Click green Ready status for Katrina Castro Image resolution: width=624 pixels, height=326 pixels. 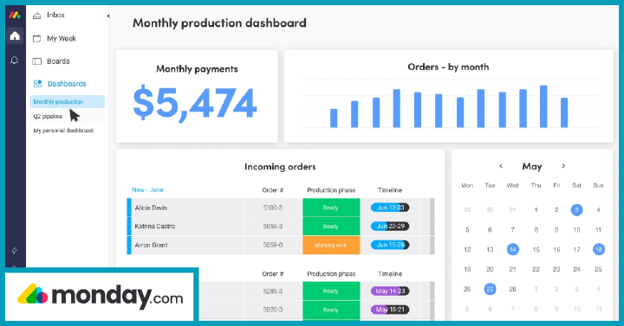pyautogui.click(x=331, y=227)
